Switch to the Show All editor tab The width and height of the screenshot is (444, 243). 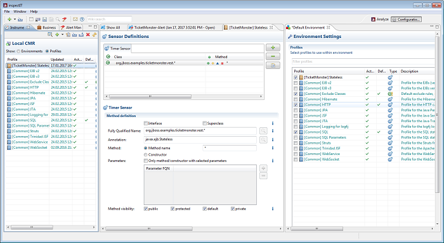click(111, 27)
